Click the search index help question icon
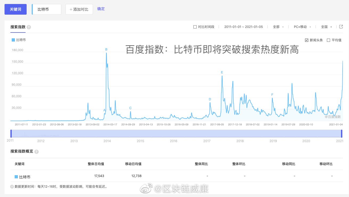This screenshot has width=349, height=197. (x=29, y=27)
